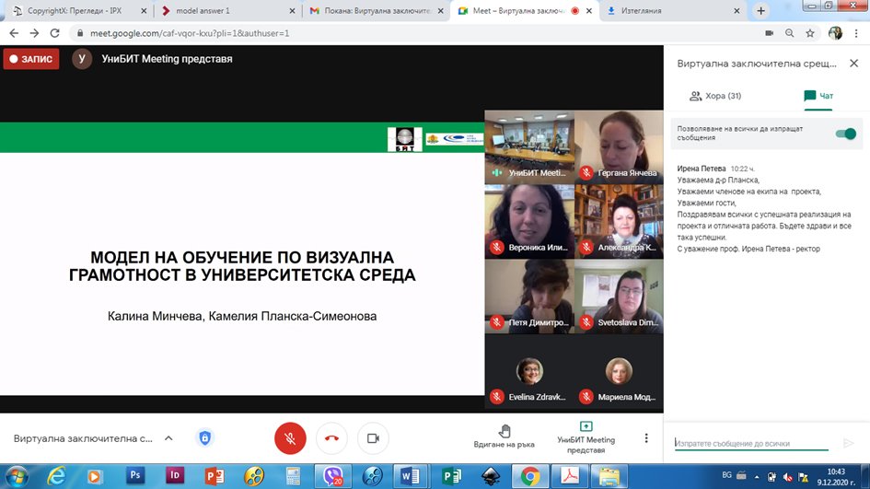Click the red hang up call button
Screen dimensions: 870x489
[x=331, y=438]
